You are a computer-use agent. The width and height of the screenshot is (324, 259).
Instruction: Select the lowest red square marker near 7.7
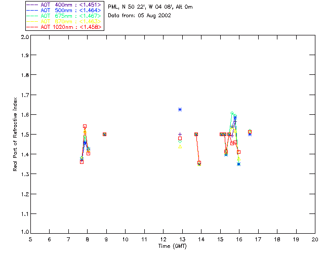[x=82, y=162]
